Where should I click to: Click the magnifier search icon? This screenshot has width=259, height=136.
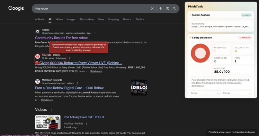[174, 9]
